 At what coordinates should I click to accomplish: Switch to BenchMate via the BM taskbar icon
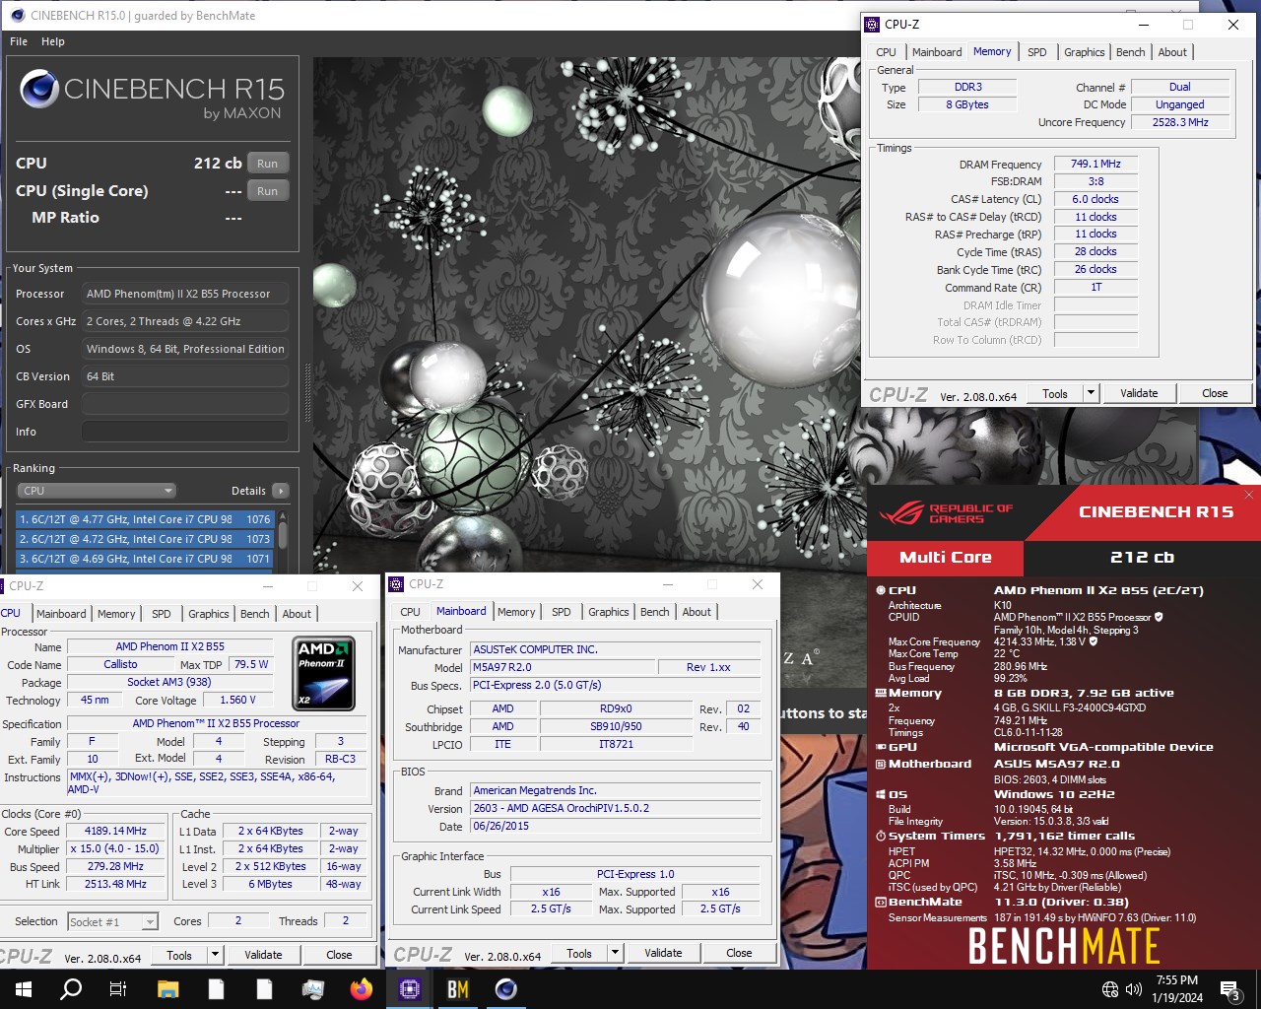tap(458, 989)
